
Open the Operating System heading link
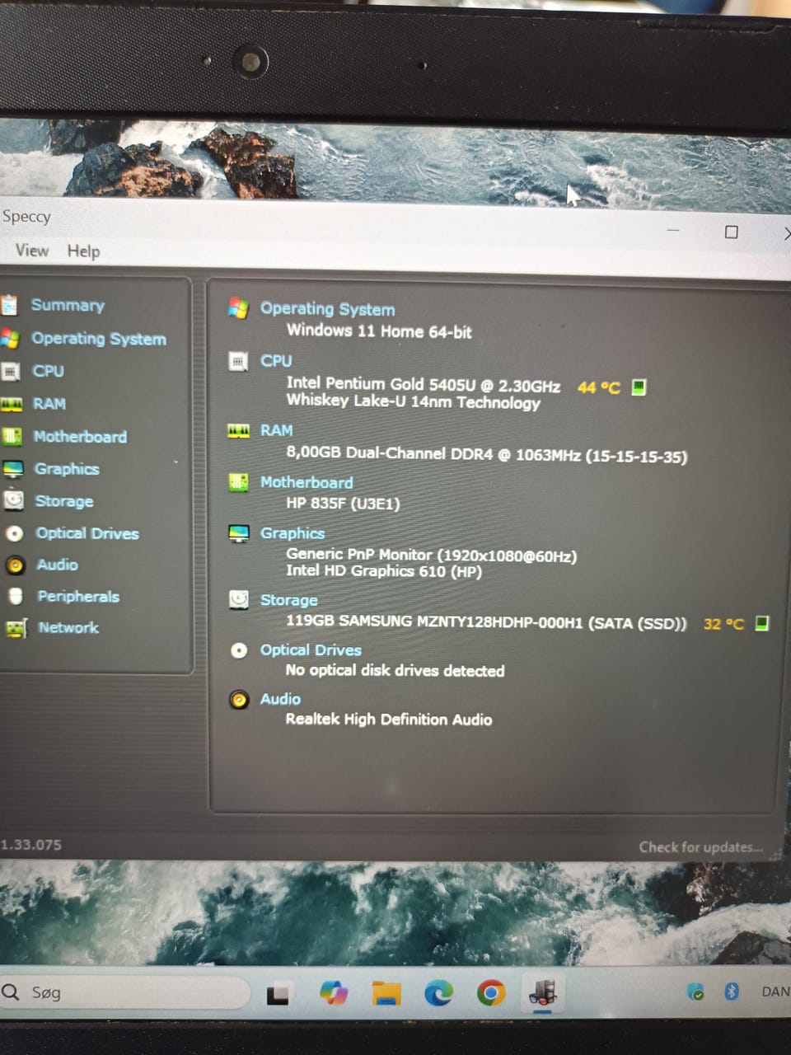pos(327,309)
